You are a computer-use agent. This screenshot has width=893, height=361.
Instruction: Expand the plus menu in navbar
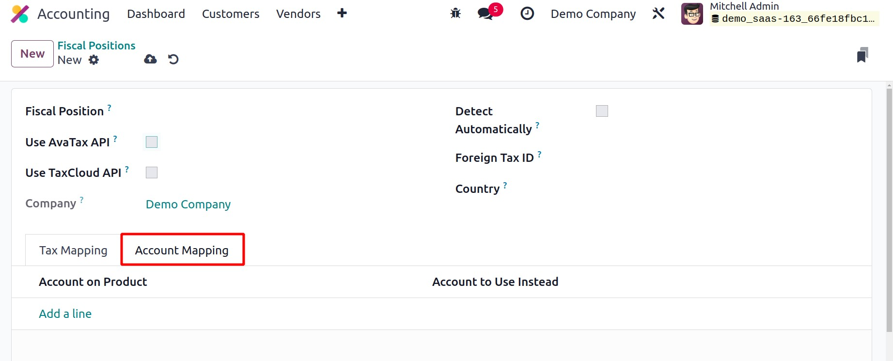[x=342, y=14]
